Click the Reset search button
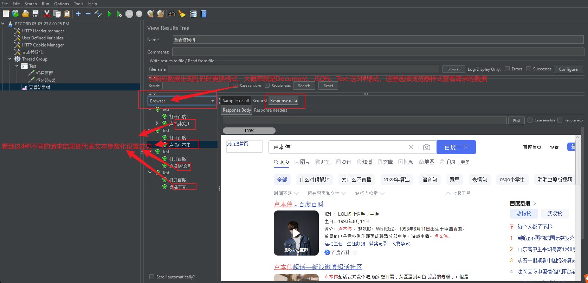Viewport: 588px width, 283px height. [328, 86]
